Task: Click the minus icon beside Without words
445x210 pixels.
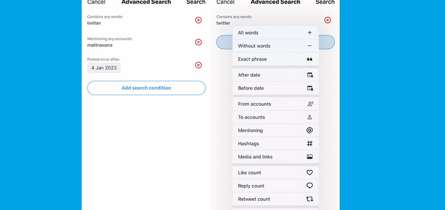Action: coord(310,46)
